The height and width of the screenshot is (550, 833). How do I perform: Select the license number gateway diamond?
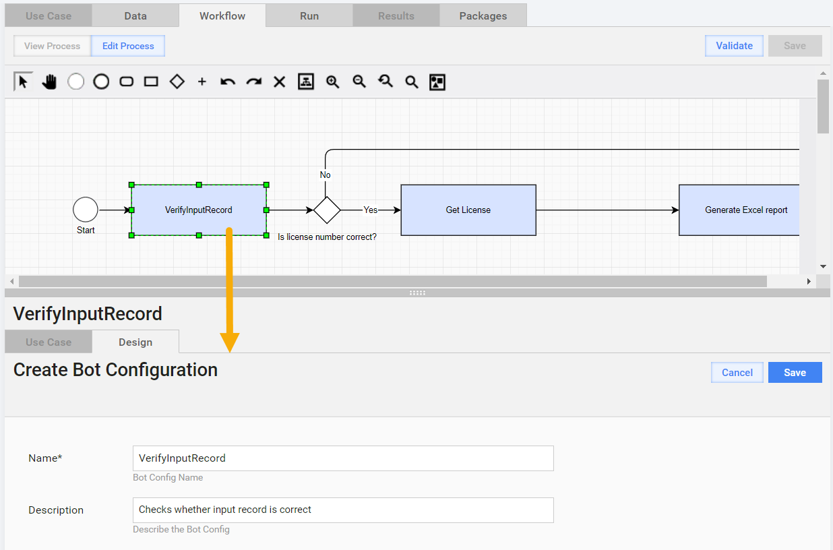(x=327, y=210)
